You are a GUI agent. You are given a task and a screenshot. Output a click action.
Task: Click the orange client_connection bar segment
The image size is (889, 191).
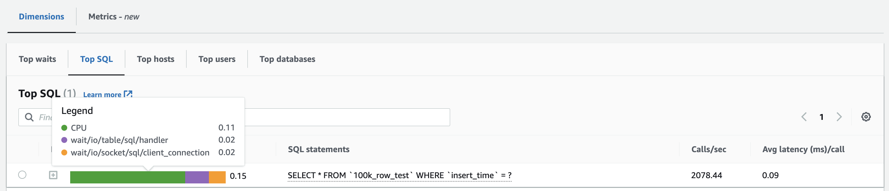tap(217, 177)
